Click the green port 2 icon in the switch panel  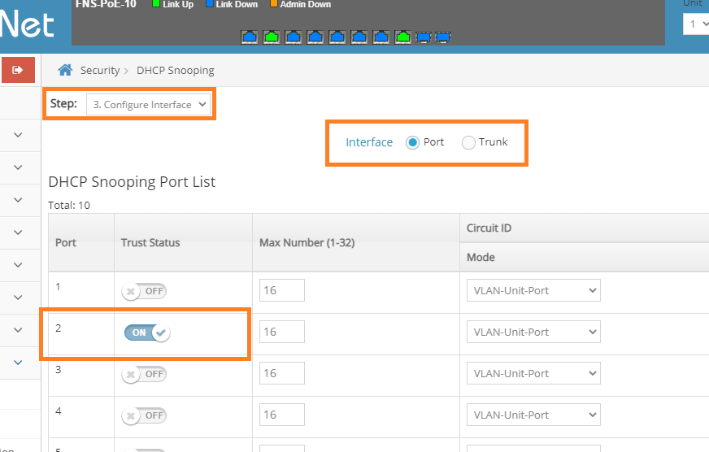(x=272, y=37)
